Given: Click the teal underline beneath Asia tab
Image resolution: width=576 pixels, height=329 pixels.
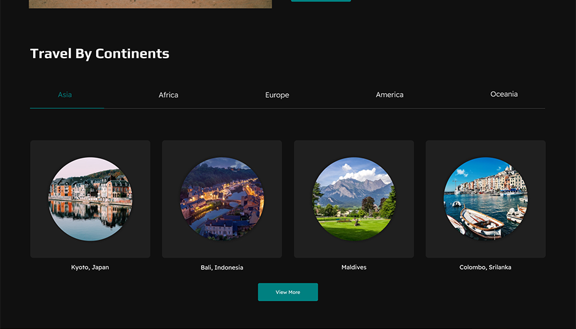Looking at the screenshot, I should point(67,108).
